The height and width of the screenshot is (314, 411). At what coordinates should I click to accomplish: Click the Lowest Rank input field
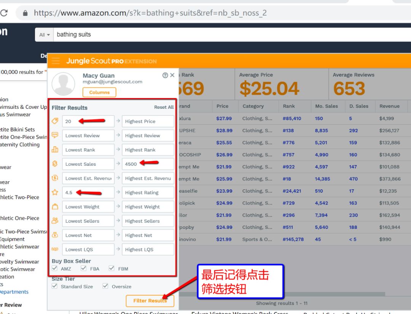[88, 150]
